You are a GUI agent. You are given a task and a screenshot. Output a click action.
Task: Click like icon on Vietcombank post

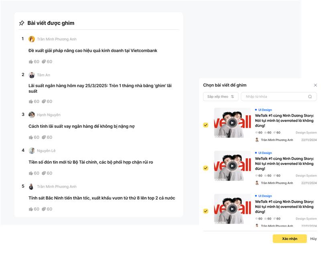[31, 62]
